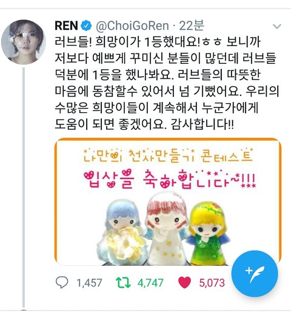Click the 1,457 replies count
Viewport: 291px width, 315px height.
click(89, 283)
